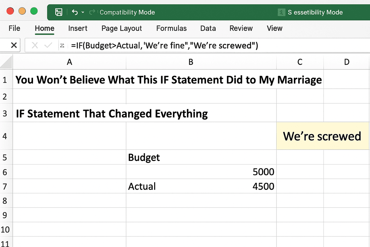Image resolution: width=370 pixels, height=247 pixels.
Task: Click the row 7 header
Action: [5, 186]
